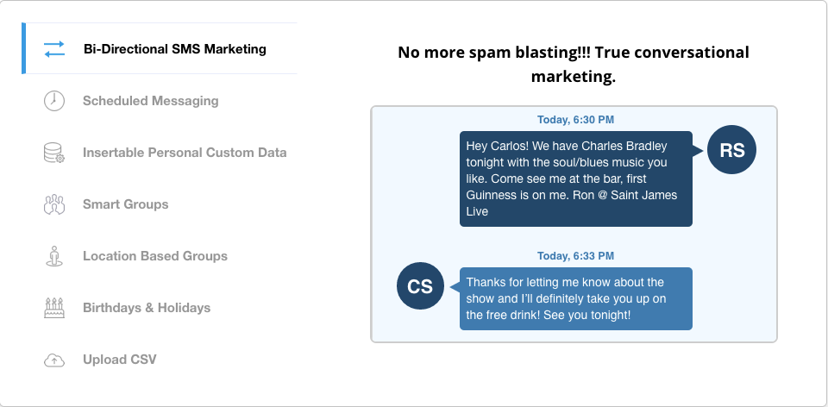Click the cloud upload icon
This screenshot has width=828, height=407.
[x=53, y=360]
